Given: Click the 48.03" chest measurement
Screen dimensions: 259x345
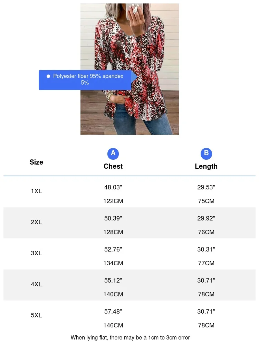Looking at the screenshot, I should coord(113,187).
